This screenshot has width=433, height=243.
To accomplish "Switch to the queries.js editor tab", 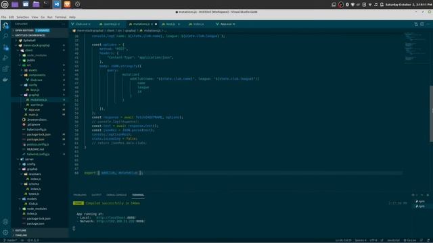I will click(x=110, y=24).
